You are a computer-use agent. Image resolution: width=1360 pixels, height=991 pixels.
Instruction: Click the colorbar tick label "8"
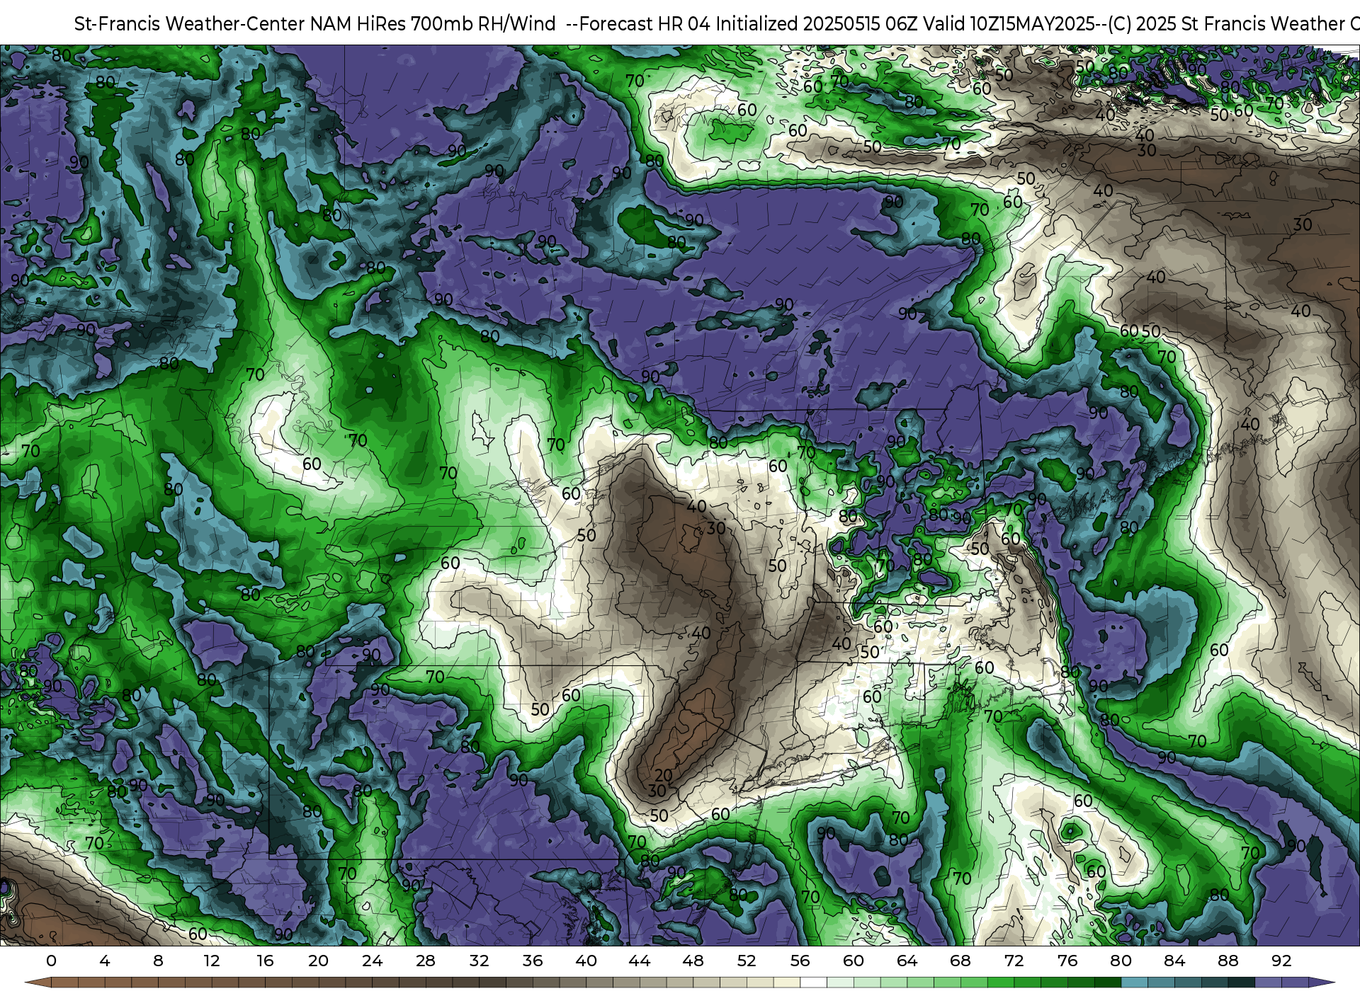point(158,961)
